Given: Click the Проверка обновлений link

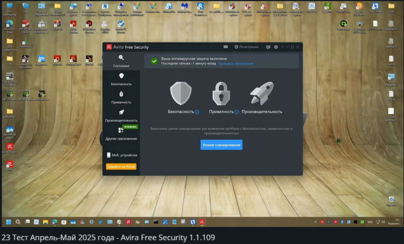Looking at the screenshot, I should point(235,64).
